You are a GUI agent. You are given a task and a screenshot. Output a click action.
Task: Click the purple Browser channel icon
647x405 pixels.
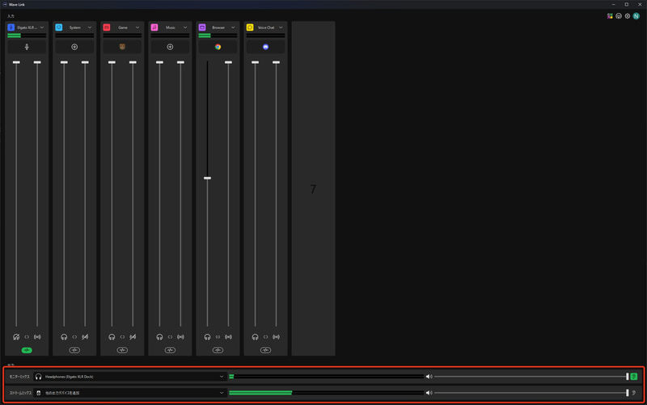[202, 27]
